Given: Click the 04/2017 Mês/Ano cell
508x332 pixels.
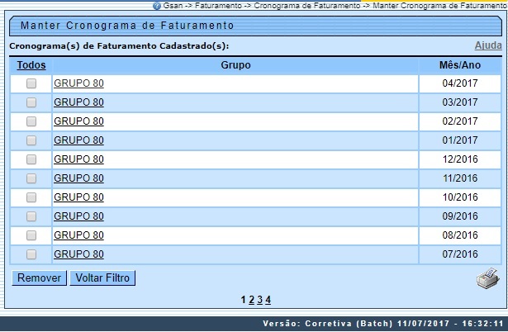Looking at the screenshot, I should 460,83.
